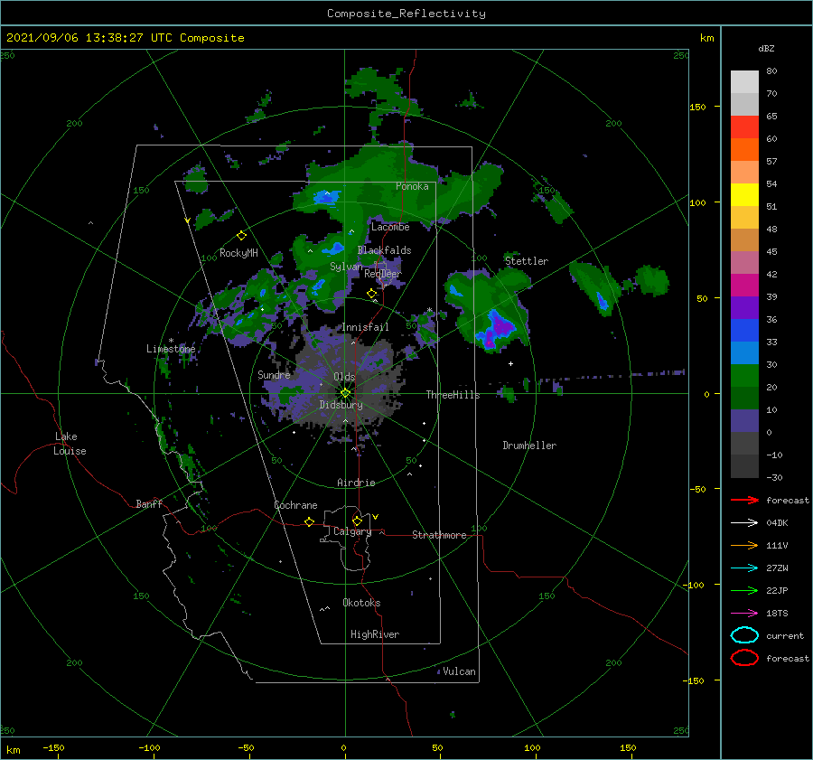
Task: Select the 60 dBZ red swatch
Action: pos(744,127)
